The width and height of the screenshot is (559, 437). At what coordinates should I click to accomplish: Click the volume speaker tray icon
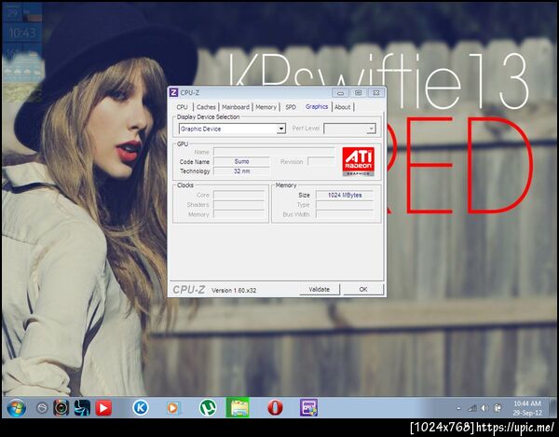tap(484, 408)
